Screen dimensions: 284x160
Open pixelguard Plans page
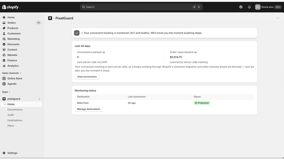(11, 126)
